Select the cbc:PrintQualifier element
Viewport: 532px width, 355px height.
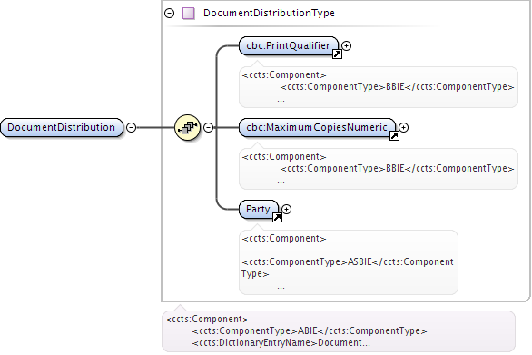click(289, 45)
